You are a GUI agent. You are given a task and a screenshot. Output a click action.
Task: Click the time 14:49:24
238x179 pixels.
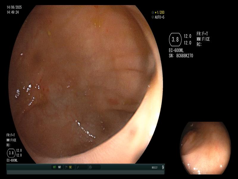[x=13, y=12]
